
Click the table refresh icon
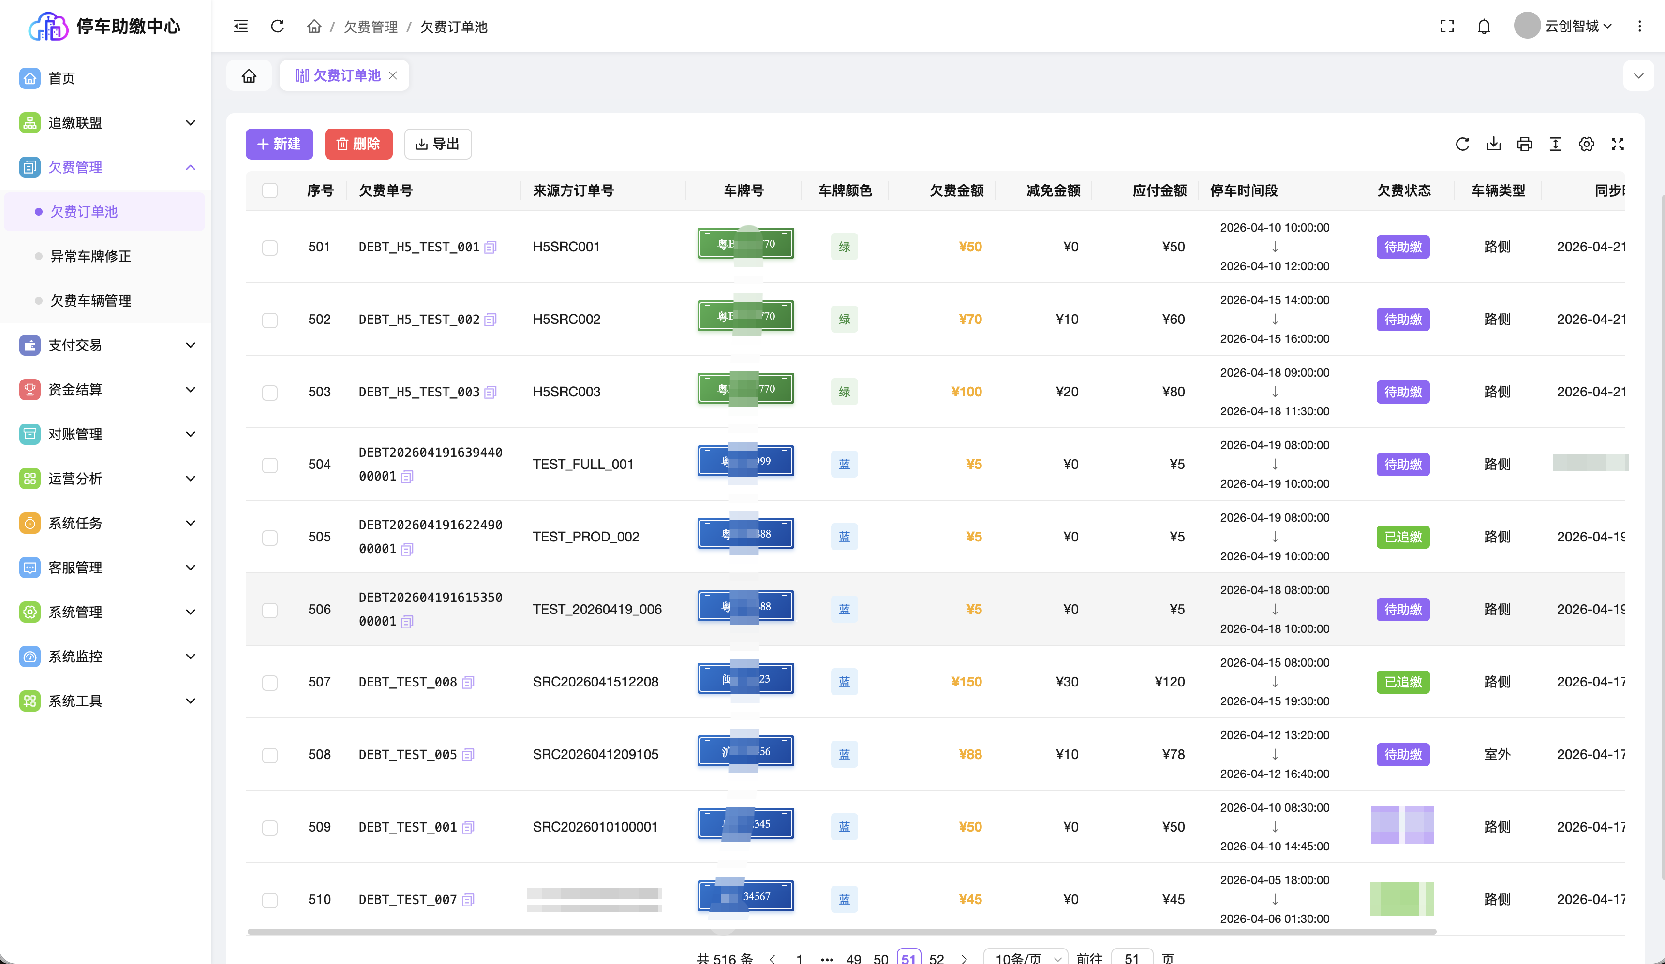click(1462, 144)
